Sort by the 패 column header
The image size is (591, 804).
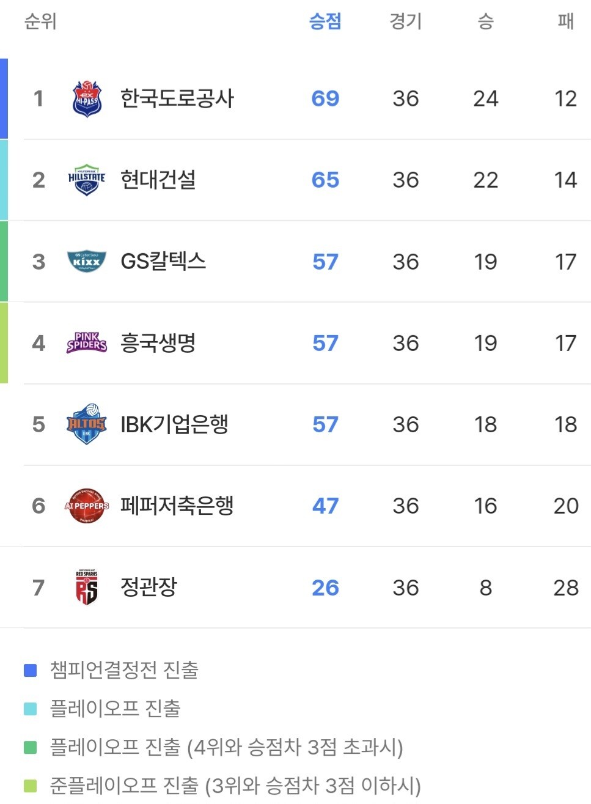[x=565, y=21]
